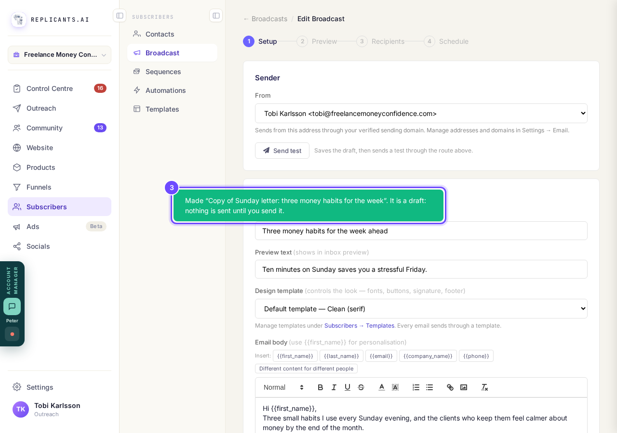
Task: Toggle italic formatting in editor toolbar
Action: [334, 387]
